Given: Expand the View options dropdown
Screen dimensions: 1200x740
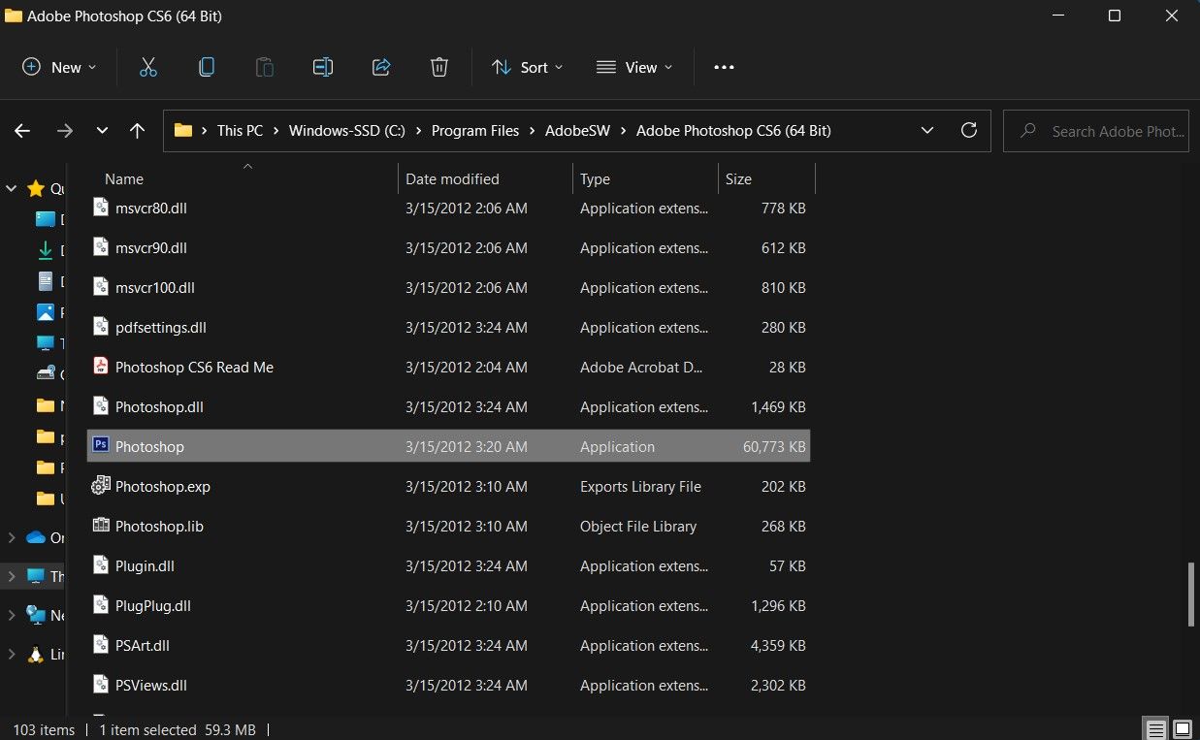Looking at the screenshot, I should [x=634, y=67].
